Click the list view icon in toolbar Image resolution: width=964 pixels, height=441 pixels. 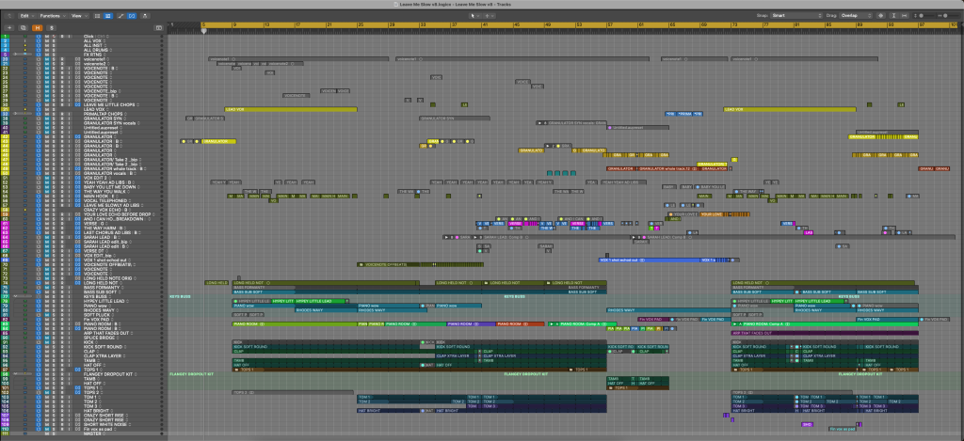98,16
